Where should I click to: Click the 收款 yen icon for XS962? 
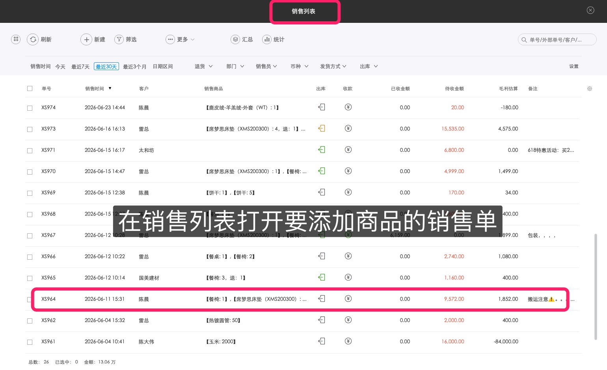pos(348,320)
